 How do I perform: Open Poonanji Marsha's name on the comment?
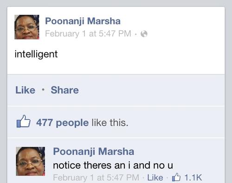point(94,152)
